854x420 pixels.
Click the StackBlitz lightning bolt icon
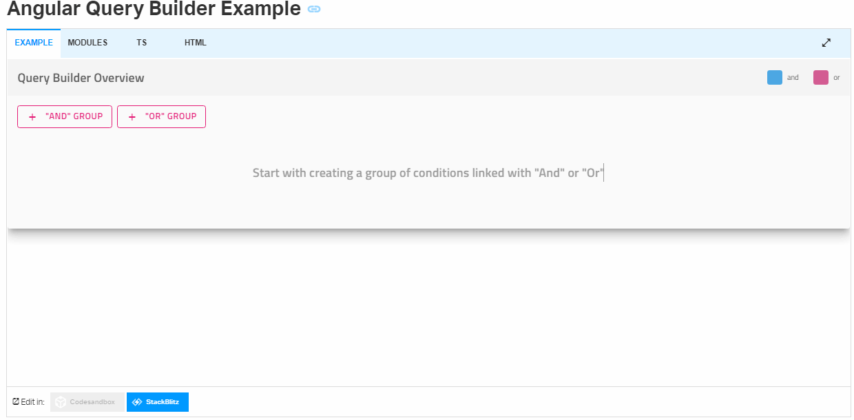pos(137,402)
